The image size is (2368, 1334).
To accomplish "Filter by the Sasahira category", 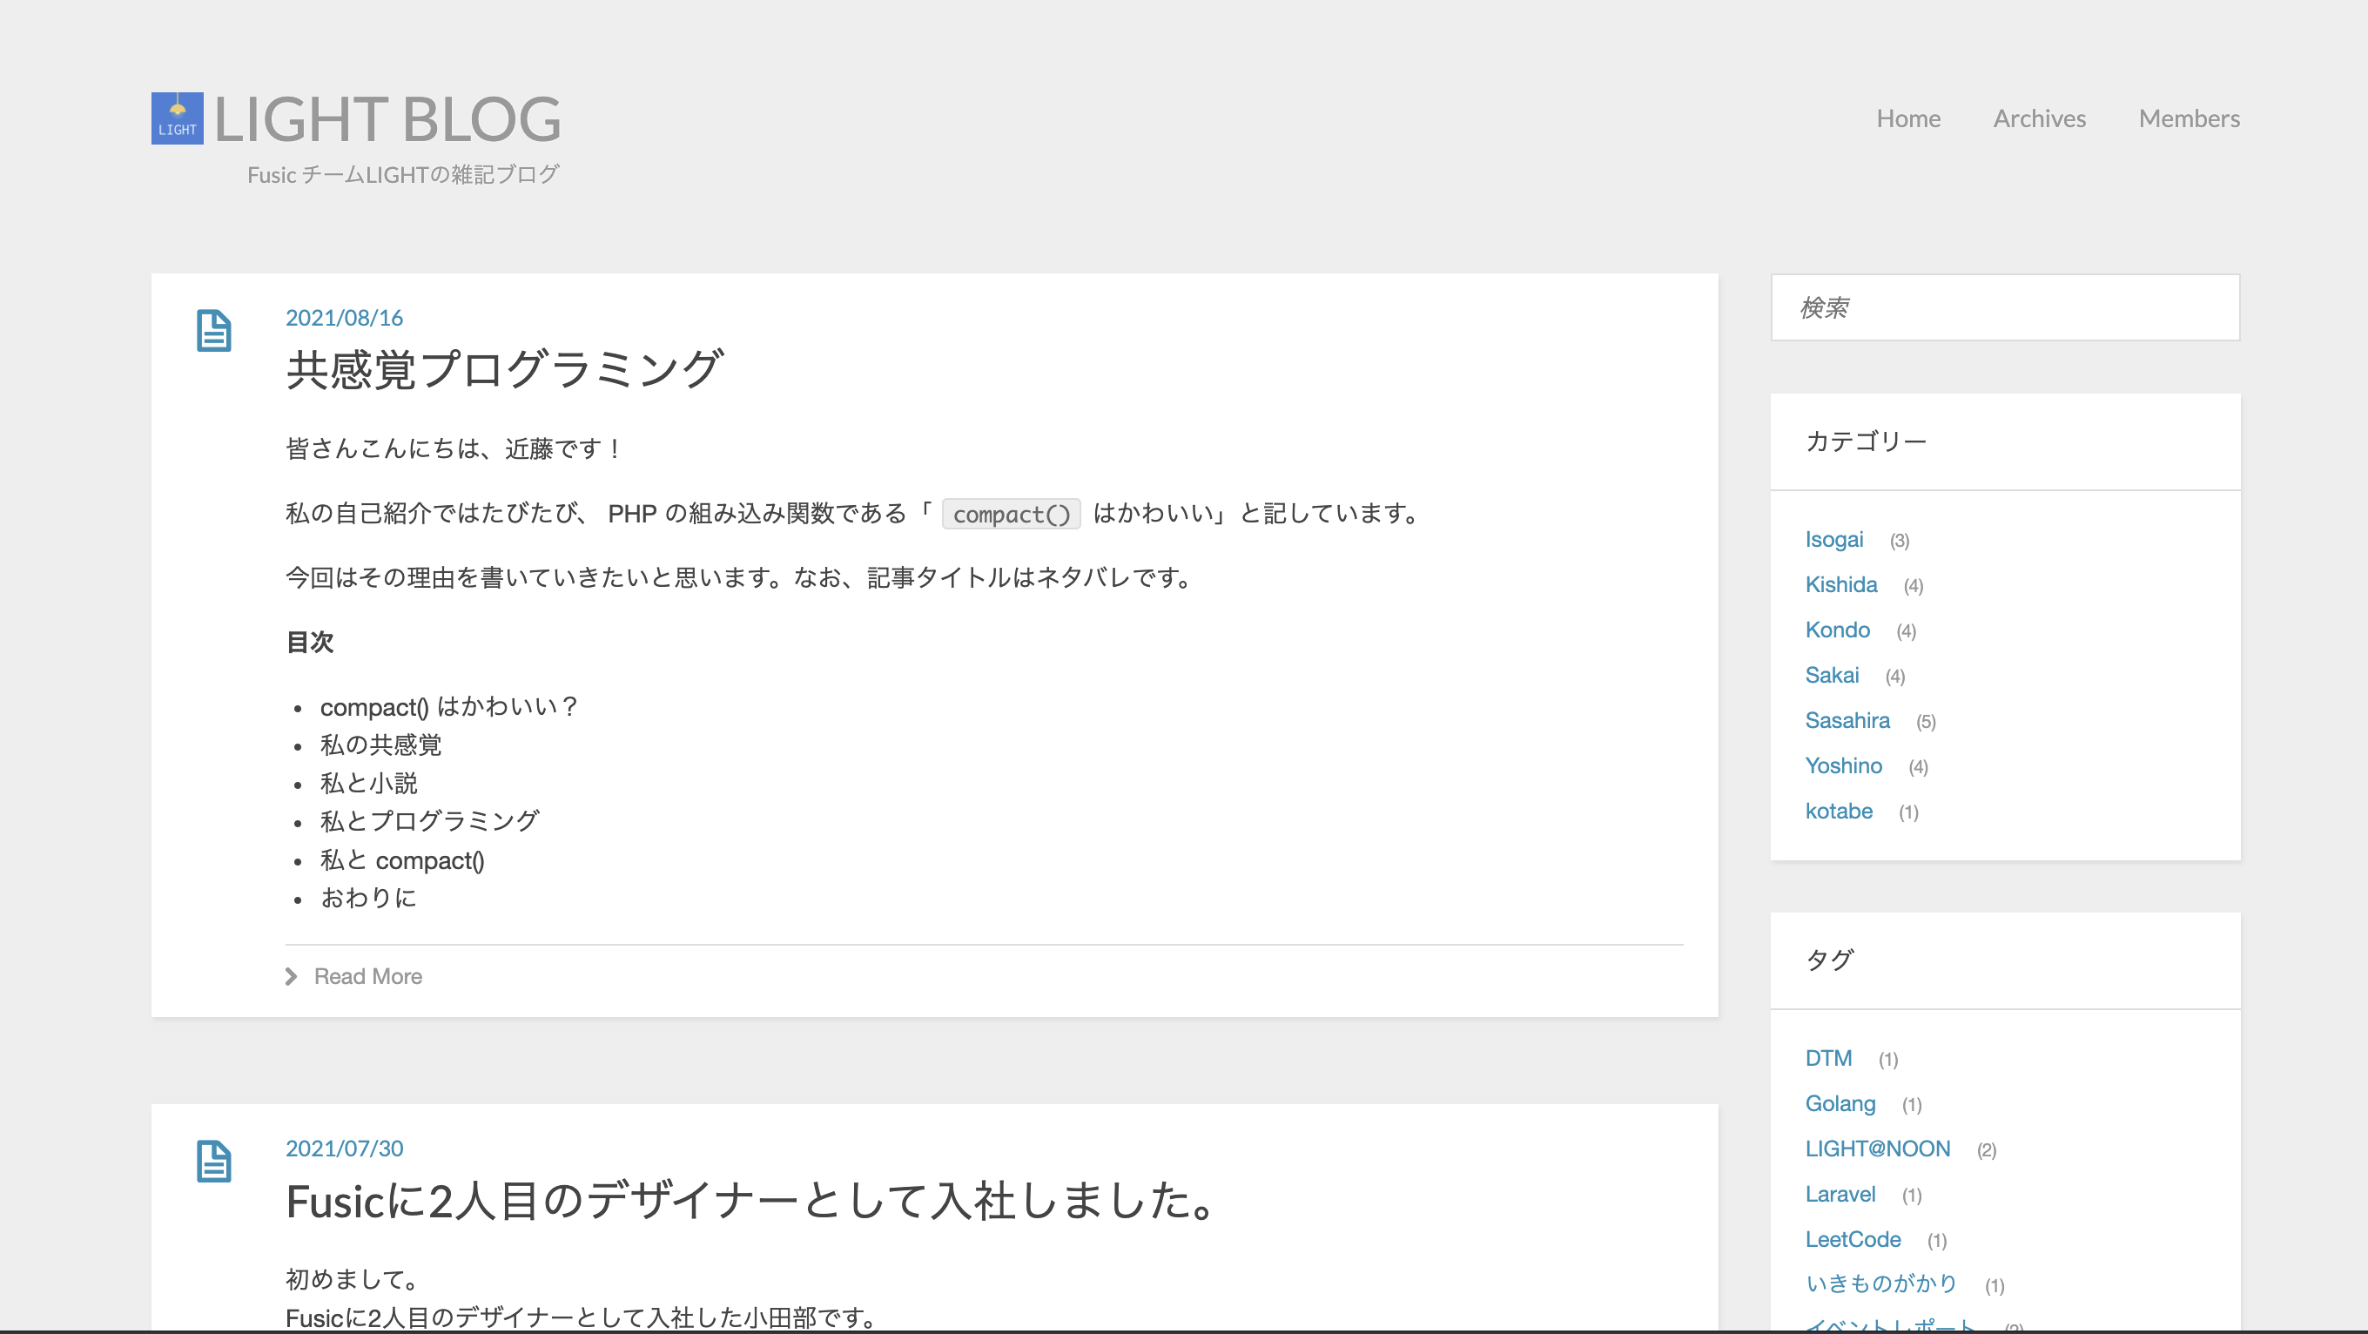I will coord(1847,721).
